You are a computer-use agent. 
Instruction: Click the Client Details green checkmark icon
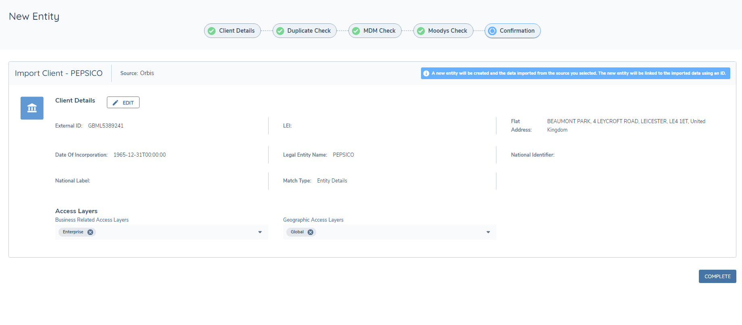212,31
